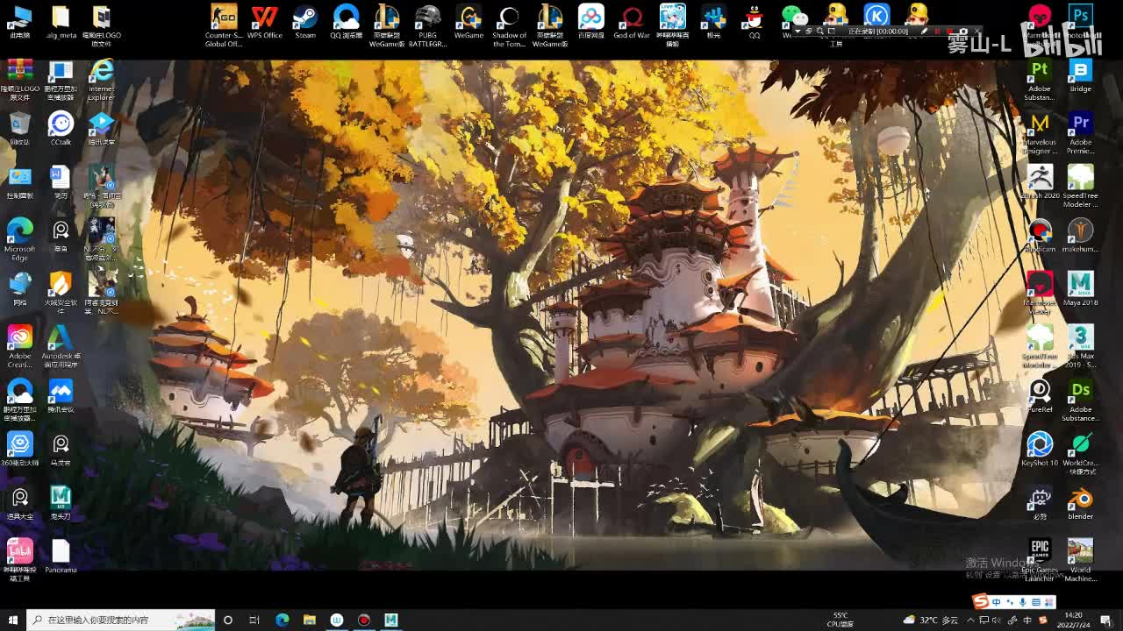Open the Panorama file on the desktop

pyautogui.click(x=61, y=551)
